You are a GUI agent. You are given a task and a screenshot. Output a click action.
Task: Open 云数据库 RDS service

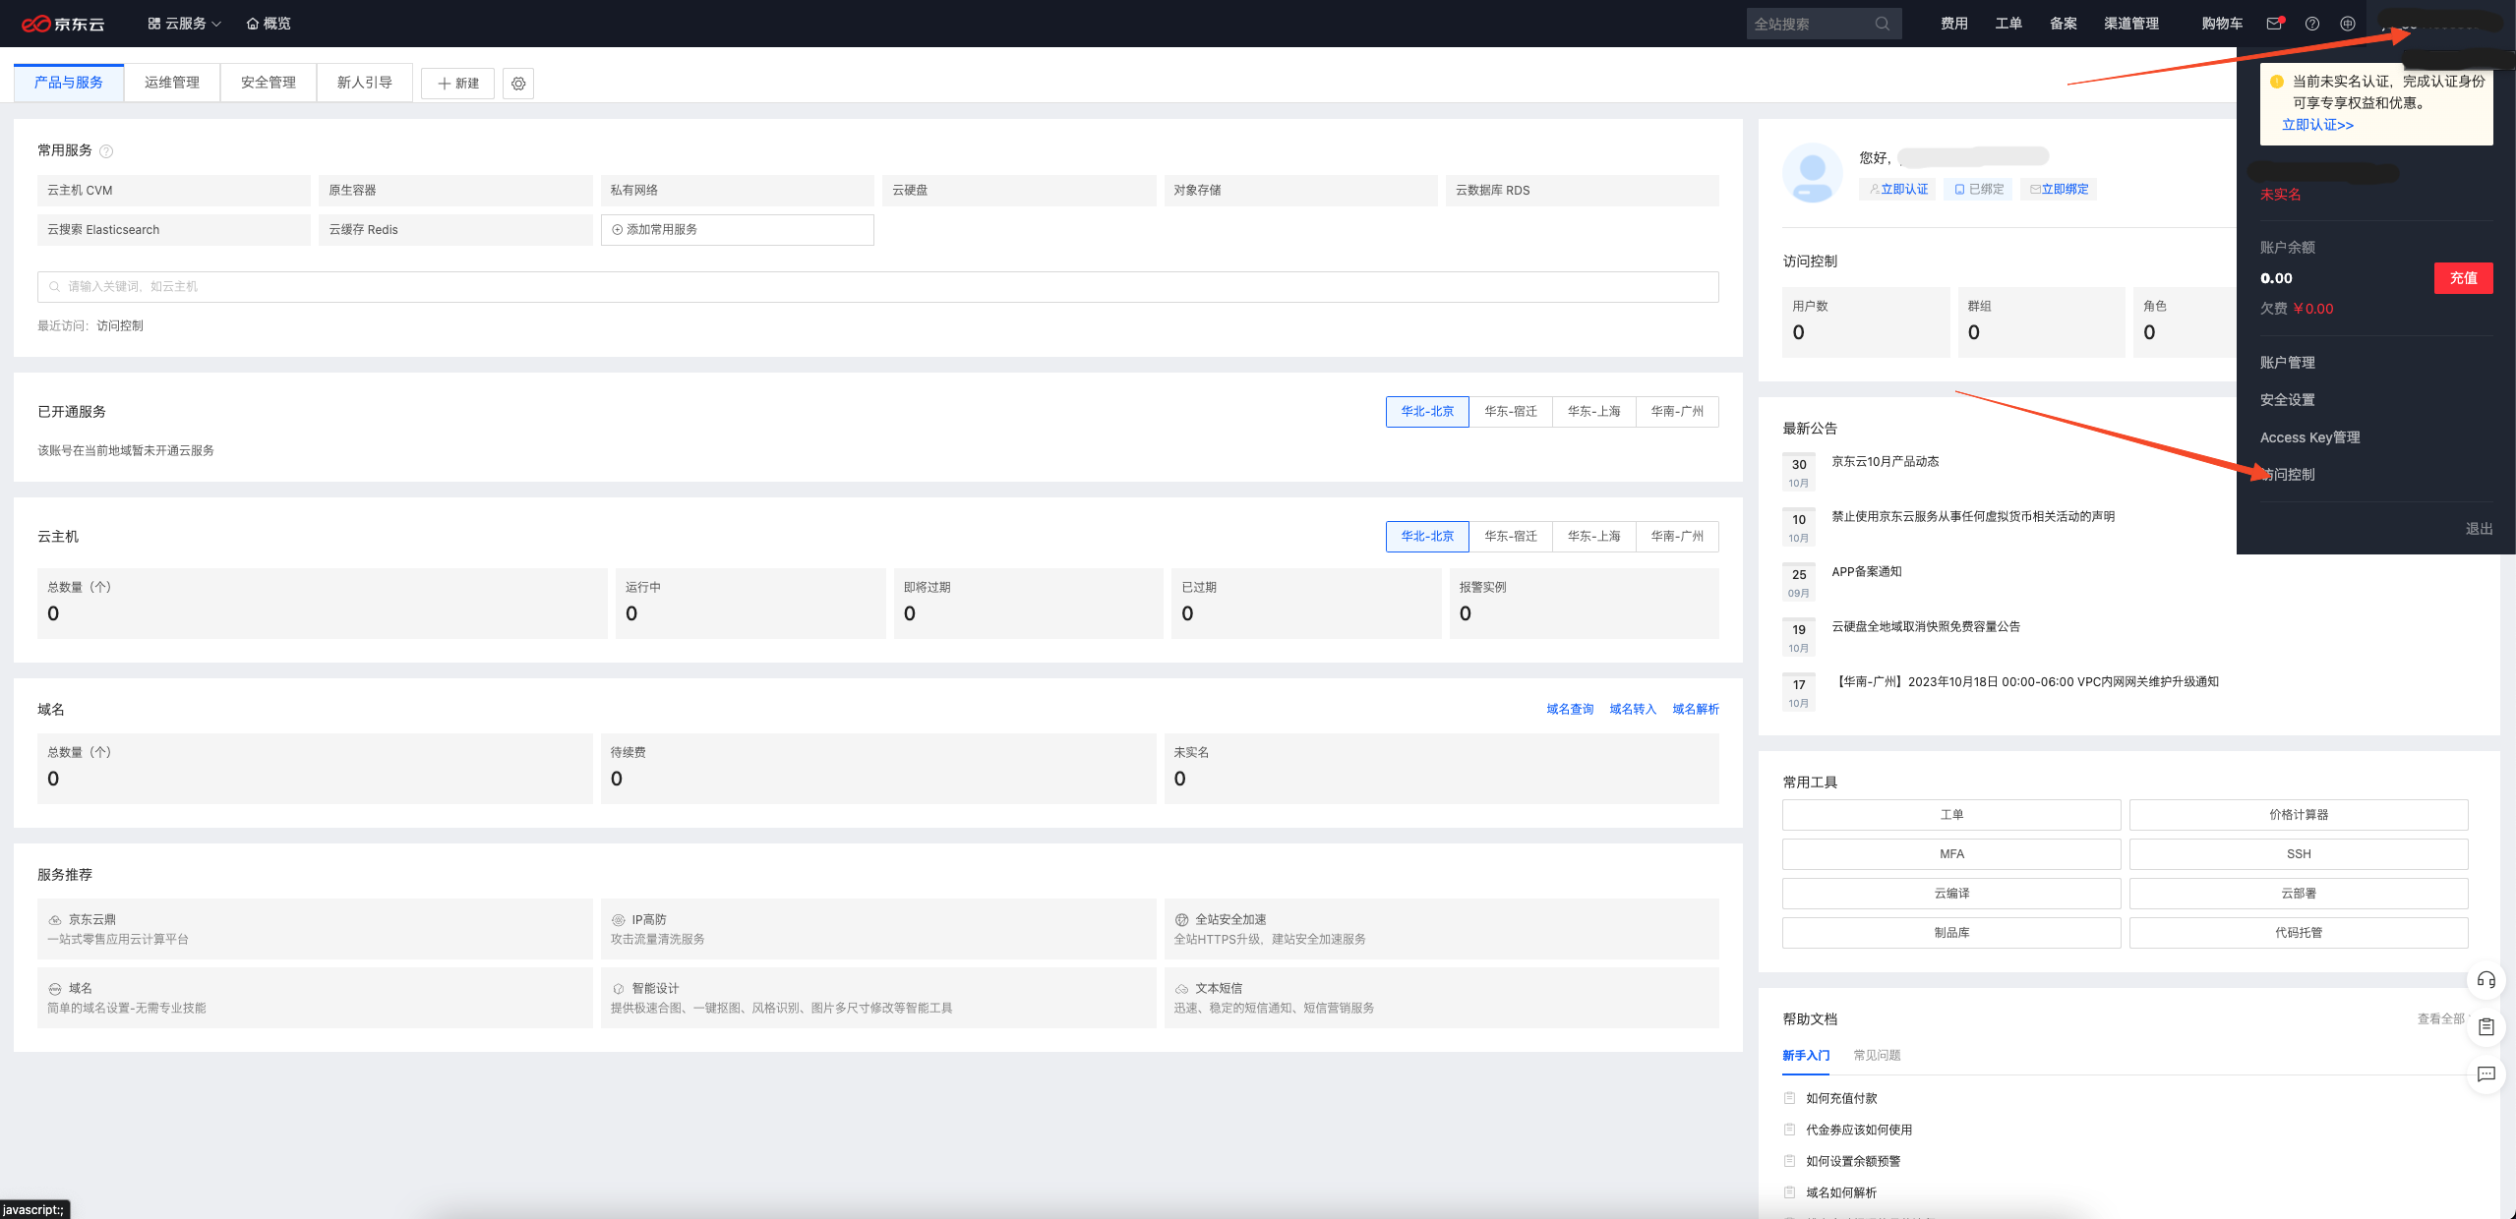[1583, 191]
